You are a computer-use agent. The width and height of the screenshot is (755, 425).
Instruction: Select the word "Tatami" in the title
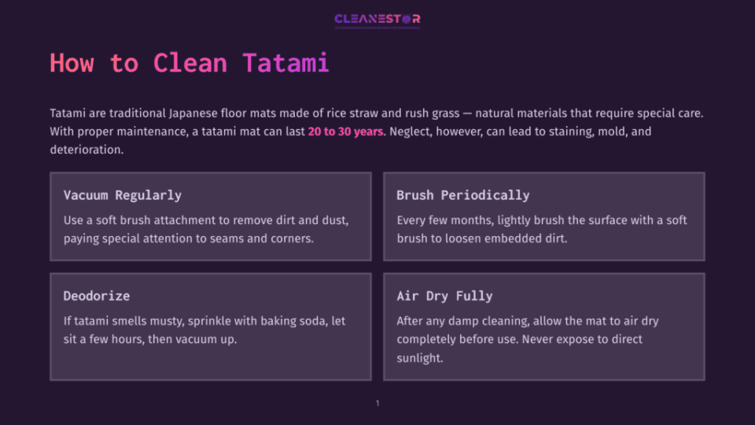285,63
